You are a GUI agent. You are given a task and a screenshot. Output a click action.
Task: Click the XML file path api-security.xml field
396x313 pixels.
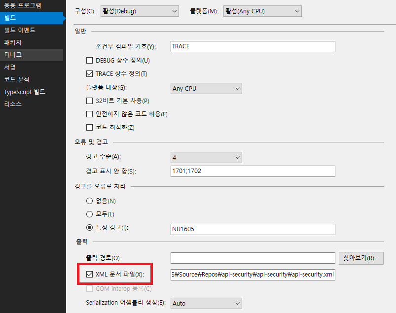(253, 275)
